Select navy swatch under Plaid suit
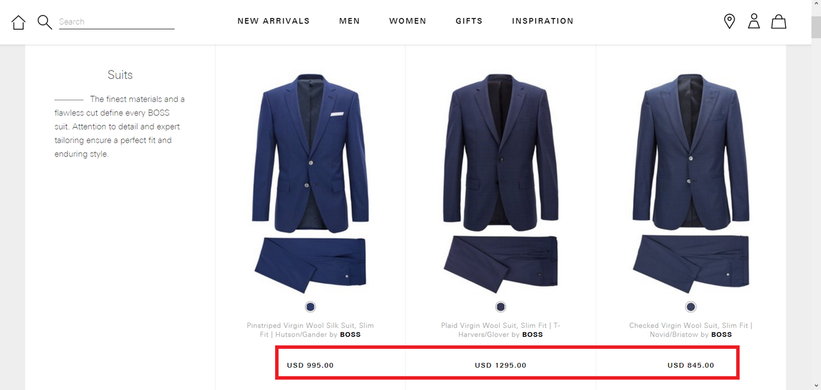821x390 pixels. (x=501, y=307)
